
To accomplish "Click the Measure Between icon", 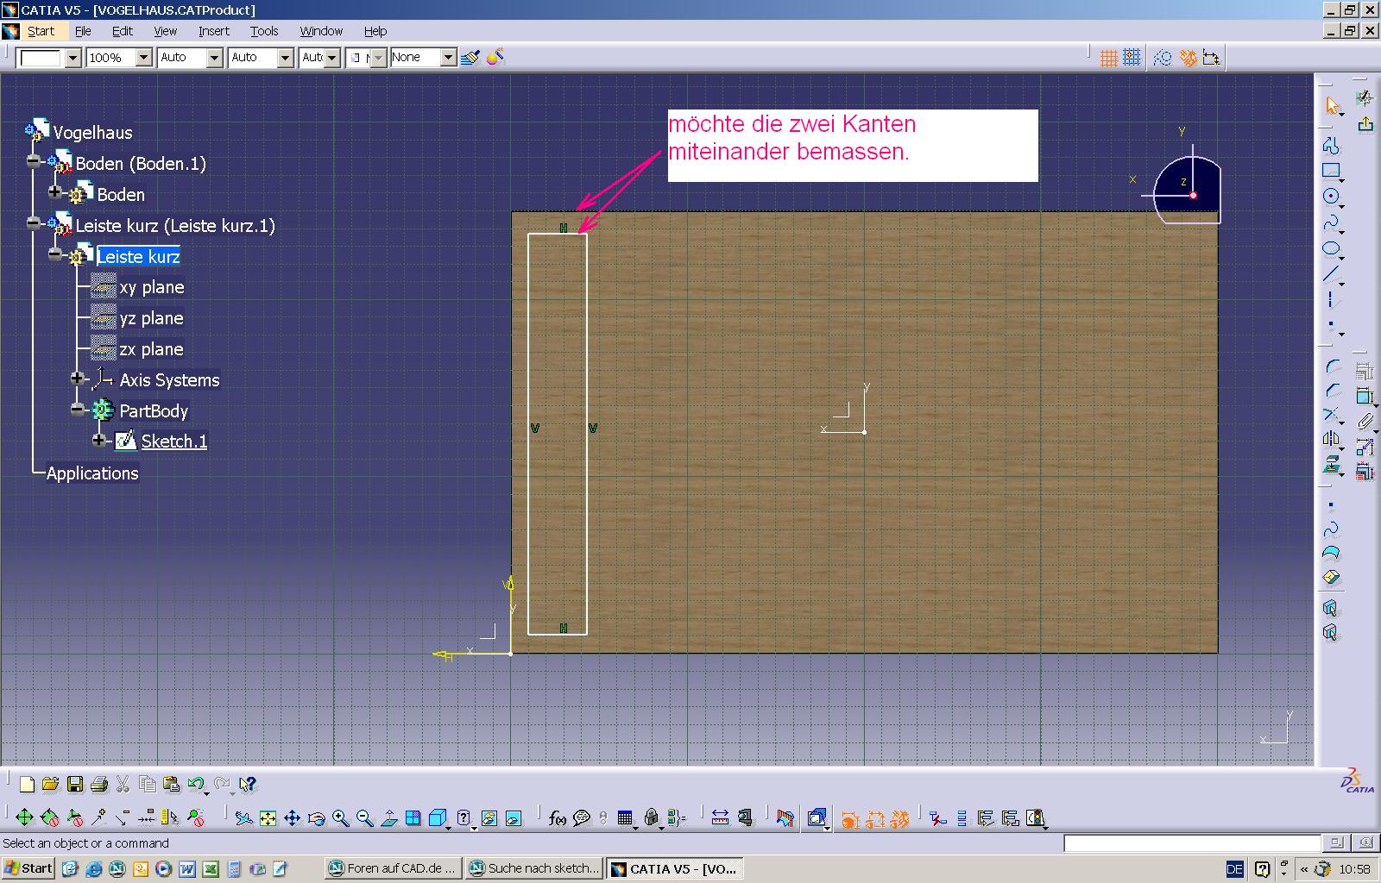I will pyautogui.click(x=721, y=817).
